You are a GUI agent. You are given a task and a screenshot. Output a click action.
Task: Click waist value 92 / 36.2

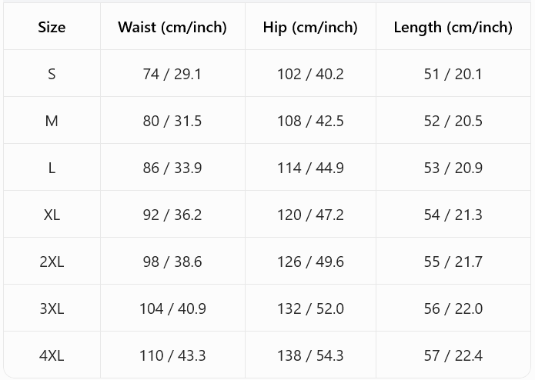[172, 215]
